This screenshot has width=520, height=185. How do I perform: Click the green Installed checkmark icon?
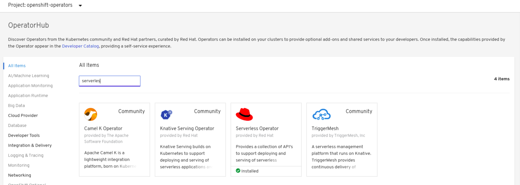pyautogui.click(x=238, y=171)
